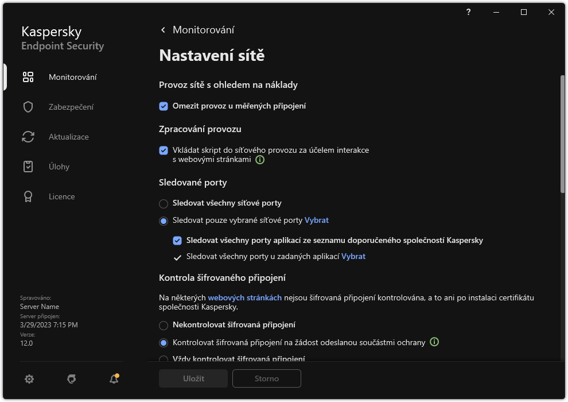Select Nekontrolovat šifrovaná připojení option

[163, 324]
